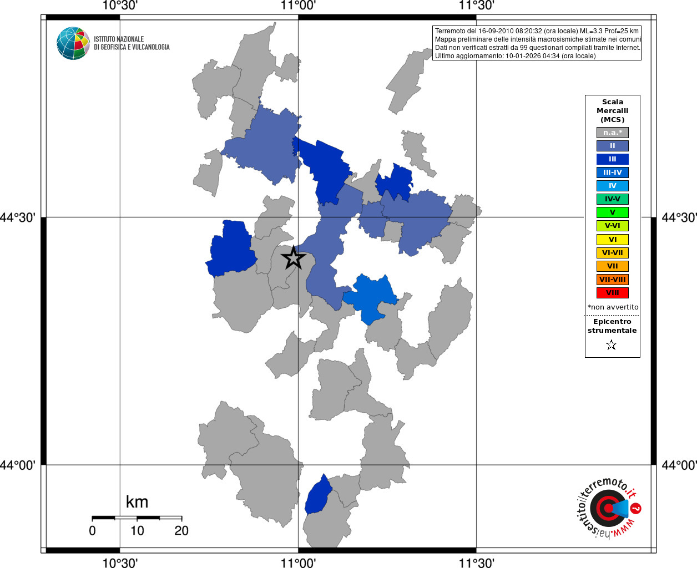Select the III-IV legend swatch
The height and width of the screenshot is (568, 697).
pos(612,173)
